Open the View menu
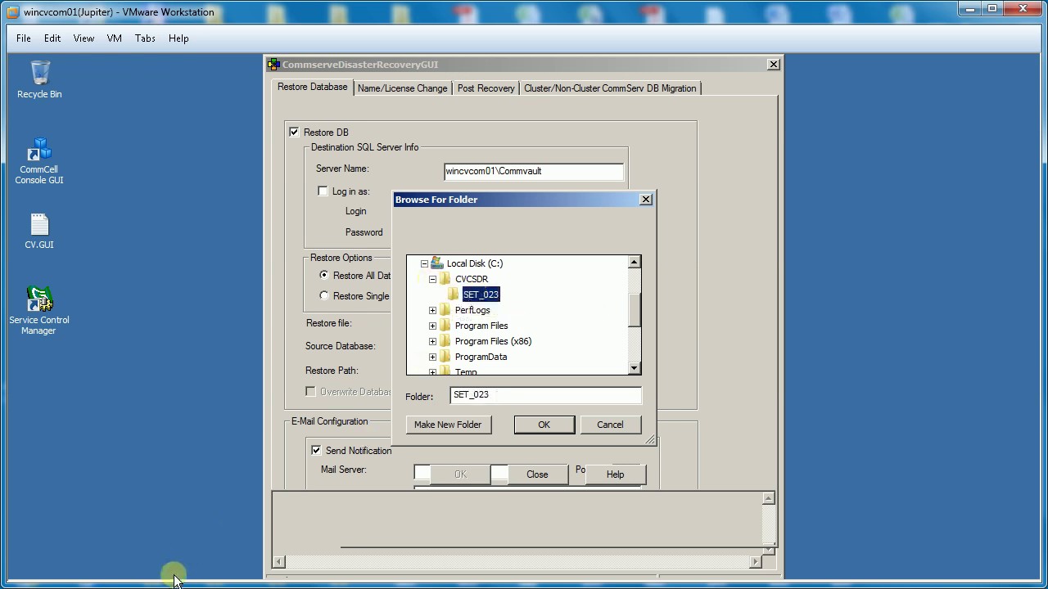Viewport: 1048px width, 589px height. click(84, 38)
